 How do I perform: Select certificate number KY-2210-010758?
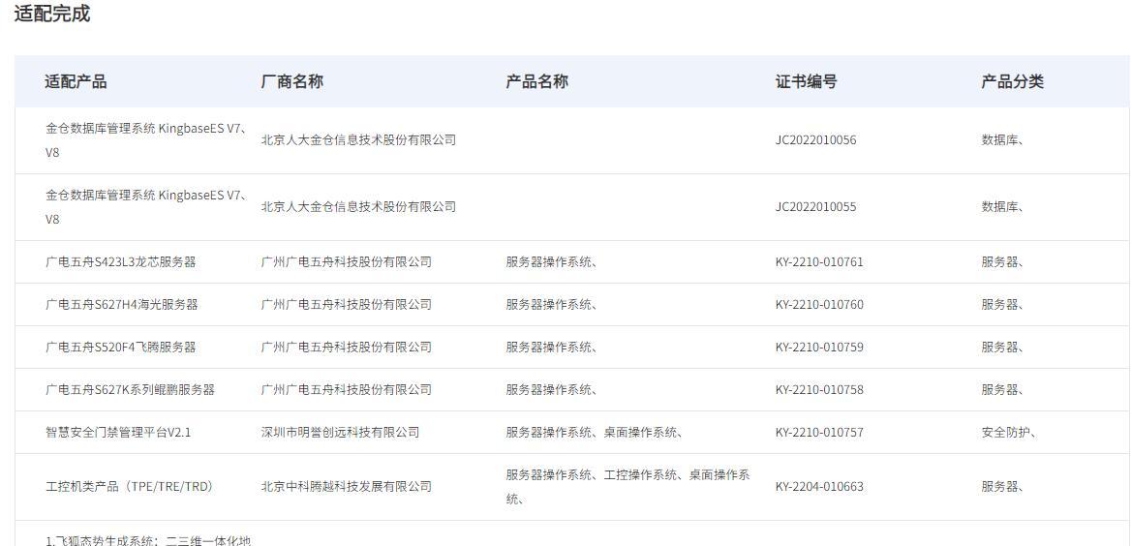click(x=819, y=389)
